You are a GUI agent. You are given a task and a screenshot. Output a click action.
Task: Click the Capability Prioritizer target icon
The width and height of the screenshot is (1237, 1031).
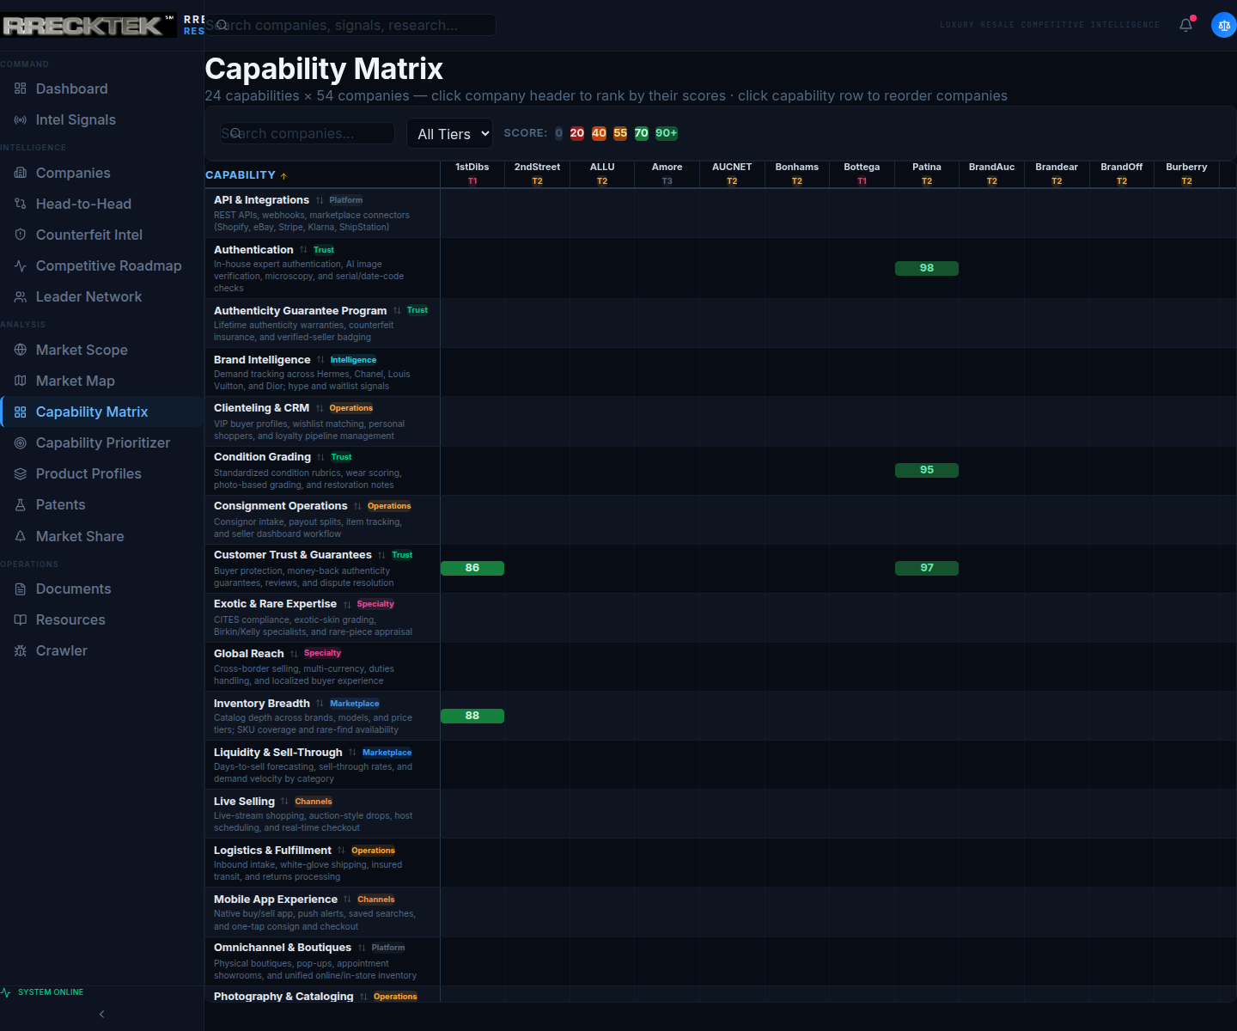(x=21, y=442)
